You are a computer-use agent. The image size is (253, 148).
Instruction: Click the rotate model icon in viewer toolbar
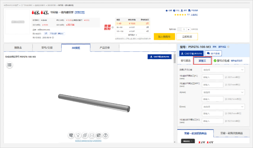pyautogui.click(x=78, y=135)
